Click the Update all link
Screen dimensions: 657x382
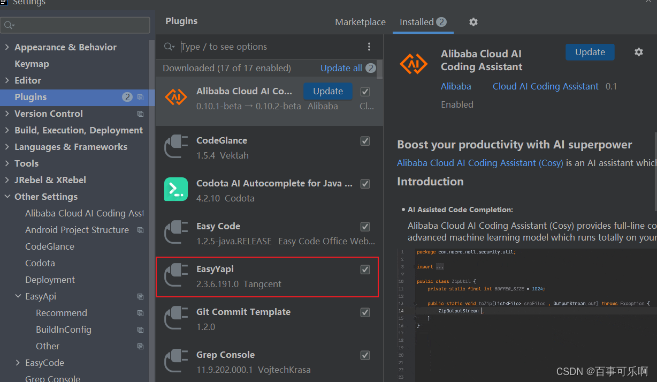[x=341, y=68]
